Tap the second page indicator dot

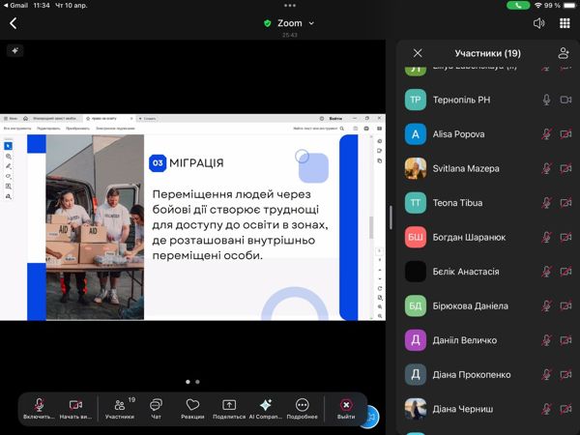tap(197, 382)
